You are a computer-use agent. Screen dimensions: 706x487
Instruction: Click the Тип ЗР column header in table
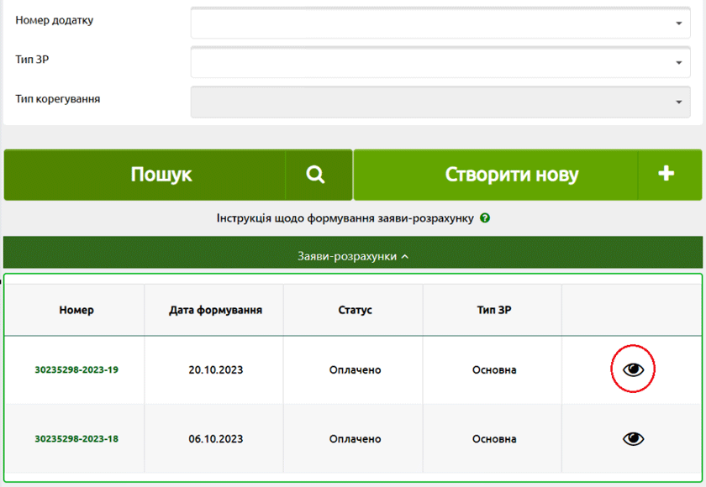point(493,310)
